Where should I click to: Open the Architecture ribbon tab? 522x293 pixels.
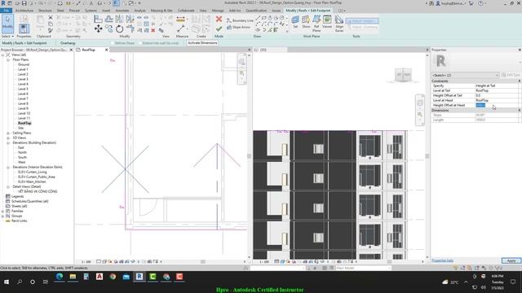pos(24,11)
